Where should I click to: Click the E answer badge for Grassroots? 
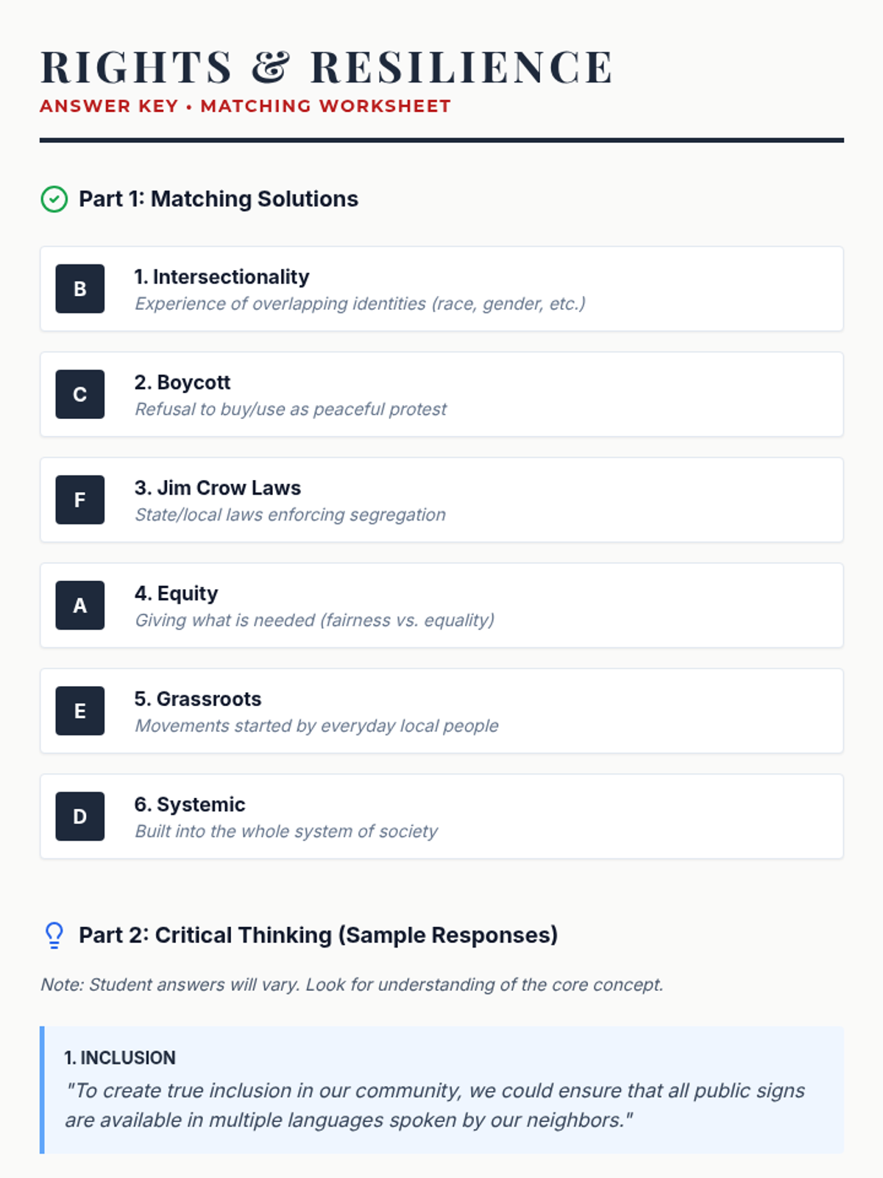(x=80, y=710)
